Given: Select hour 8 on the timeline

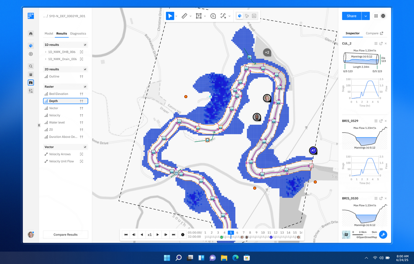Looking at the screenshot, I should point(250,232).
